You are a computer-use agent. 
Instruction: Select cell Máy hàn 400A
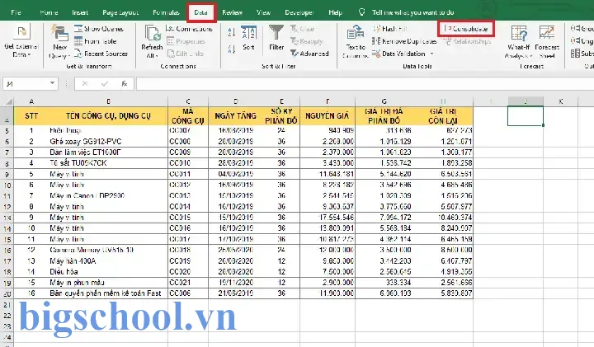pos(108,261)
